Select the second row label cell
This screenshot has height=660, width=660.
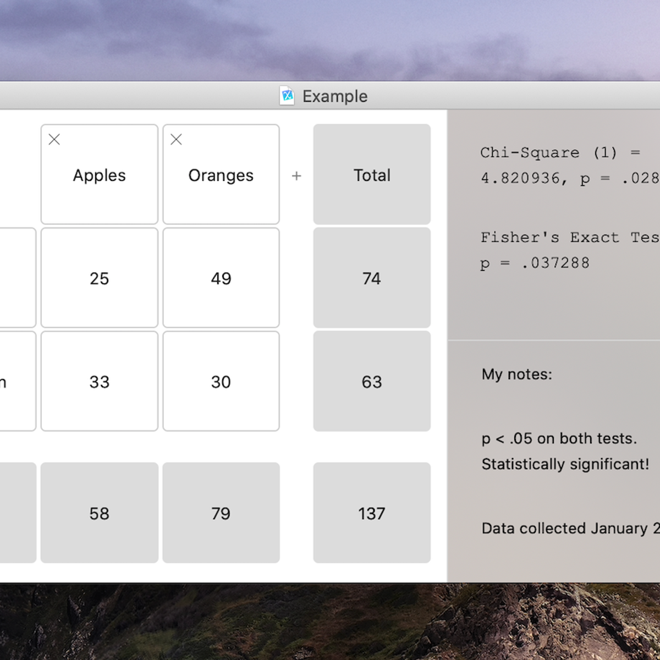(x=18, y=381)
